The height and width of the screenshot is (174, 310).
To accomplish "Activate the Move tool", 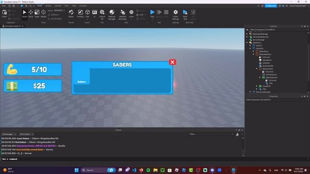I will (31, 14).
